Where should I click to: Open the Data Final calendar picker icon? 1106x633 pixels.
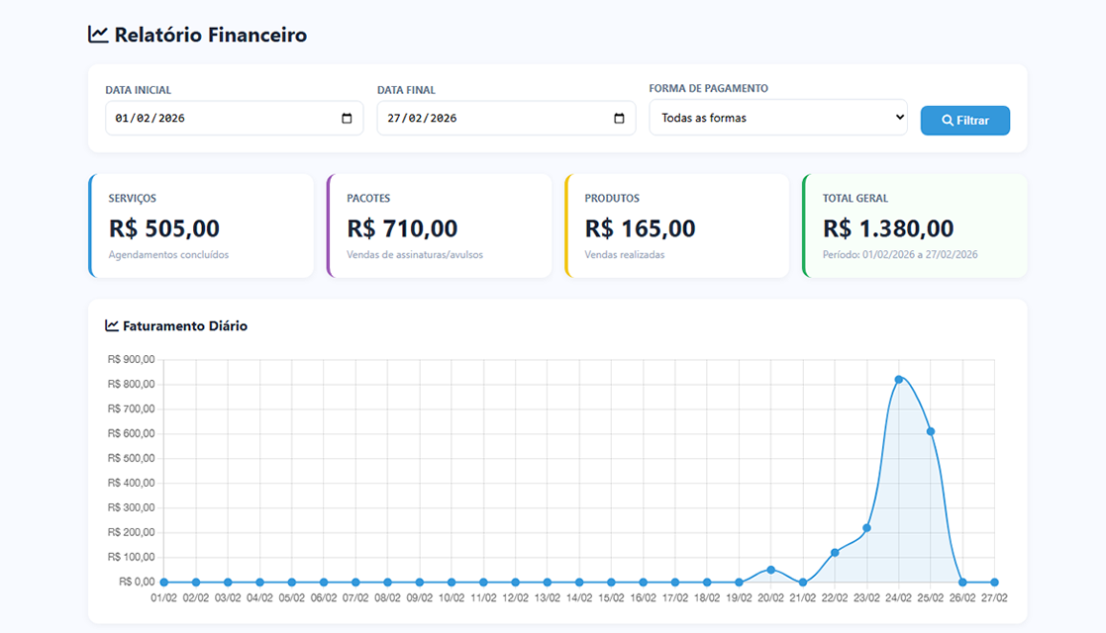[619, 118]
